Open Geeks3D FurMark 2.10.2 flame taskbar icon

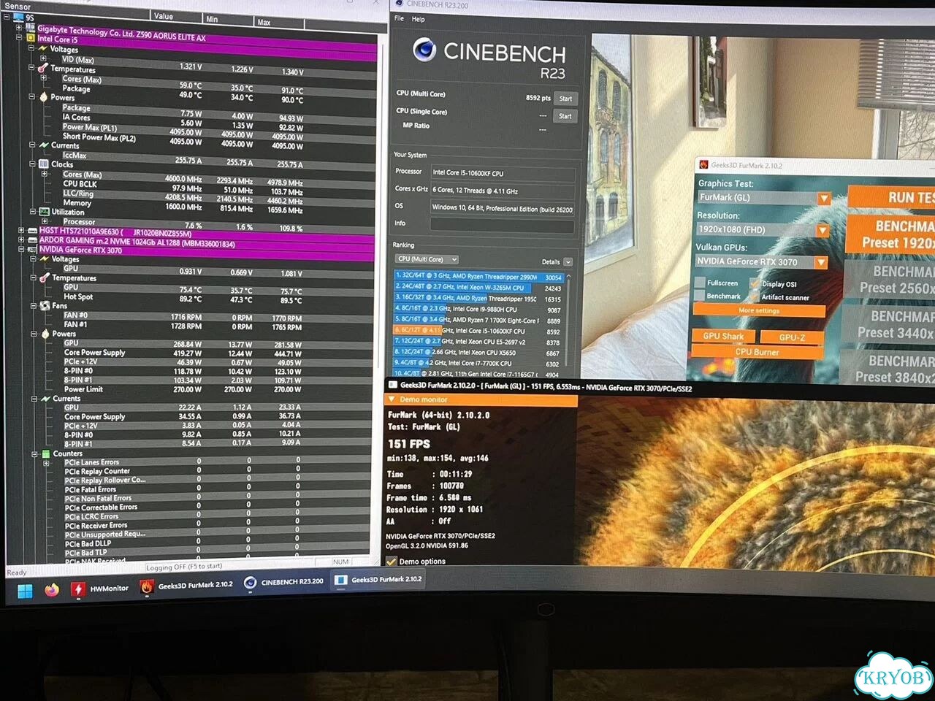pyautogui.click(x=147, y=586)
